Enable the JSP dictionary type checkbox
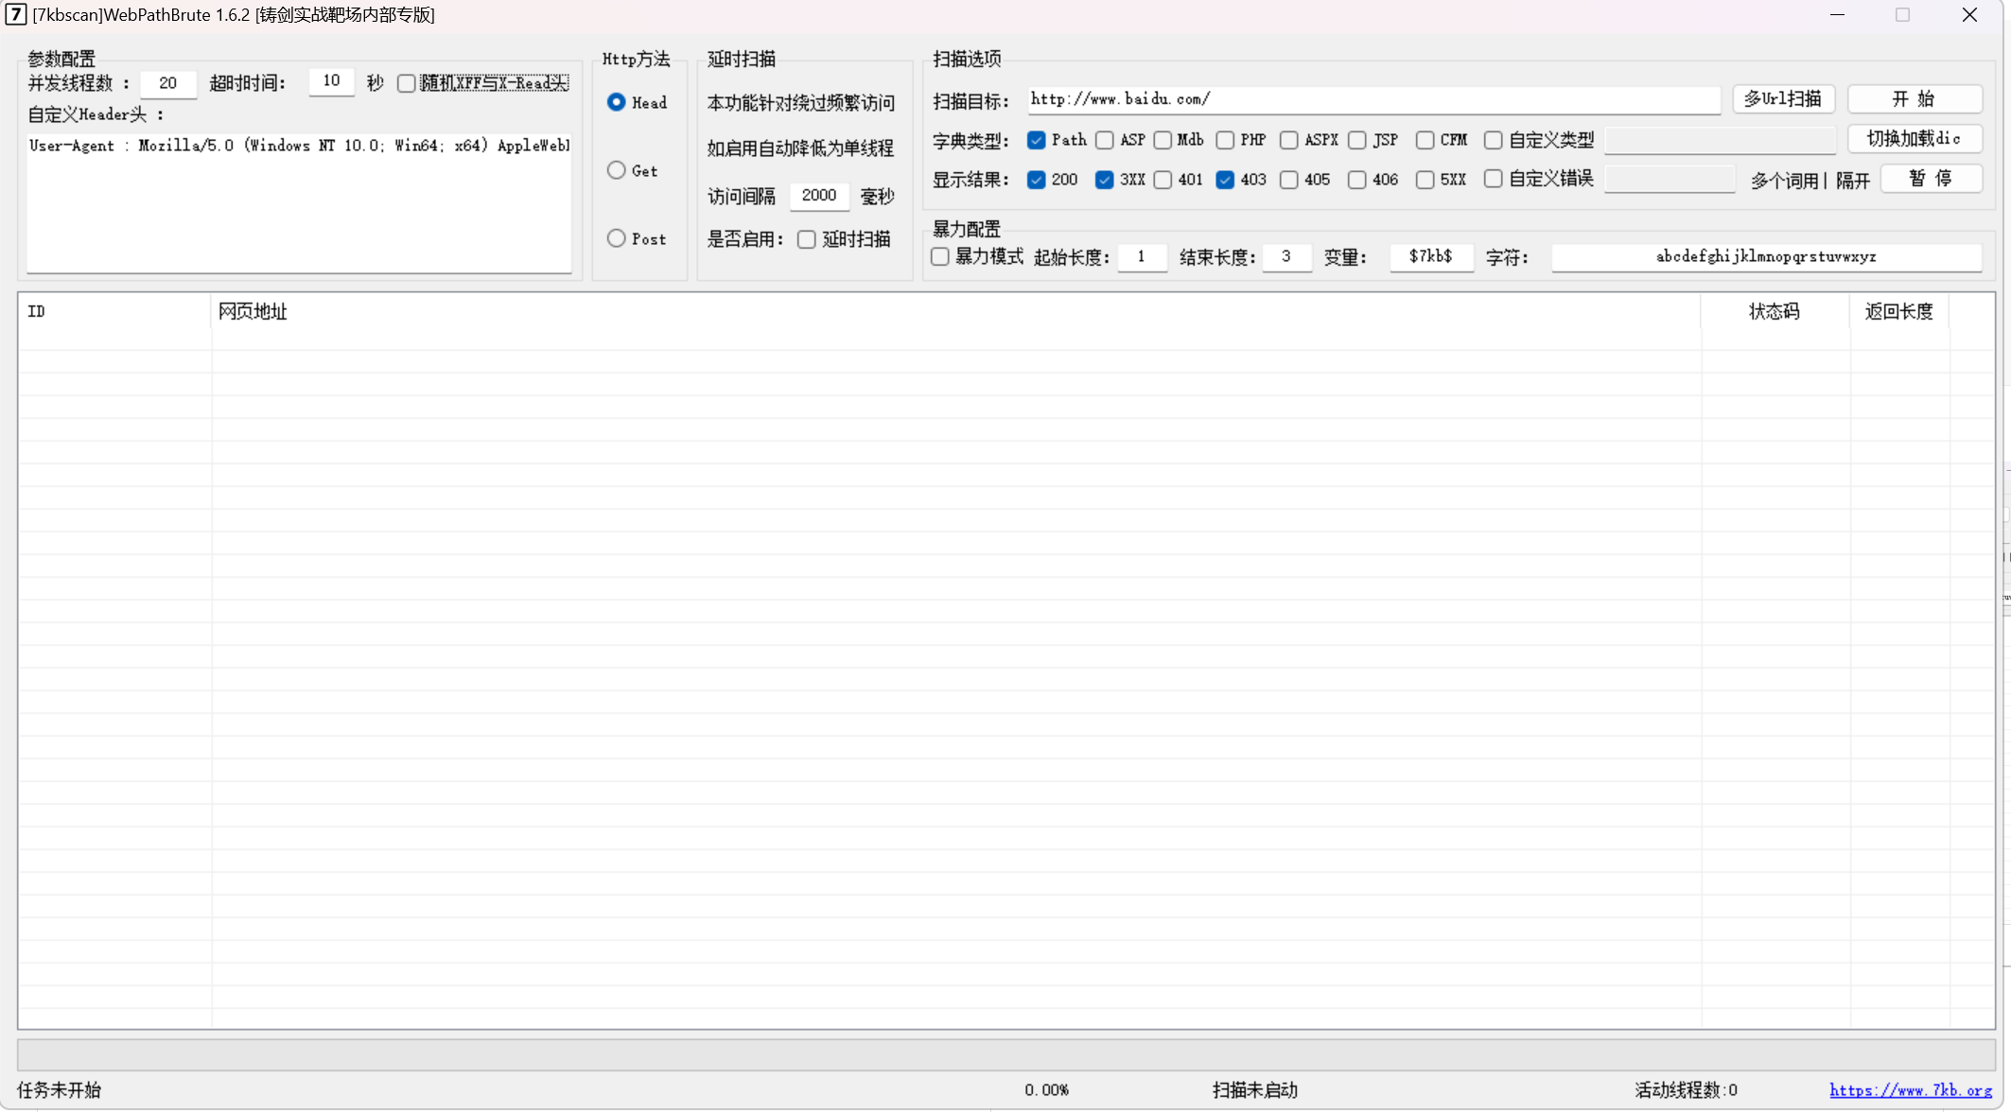 point(1357,140)
